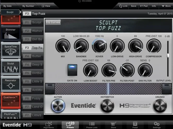Click the FILTER-POST knob
The height and width of the screenshot is (129, 173).
tap(127, 70)
